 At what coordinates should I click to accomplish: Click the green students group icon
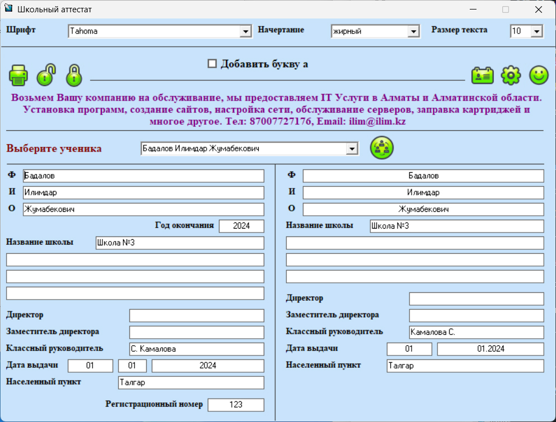tap(381, 148)
